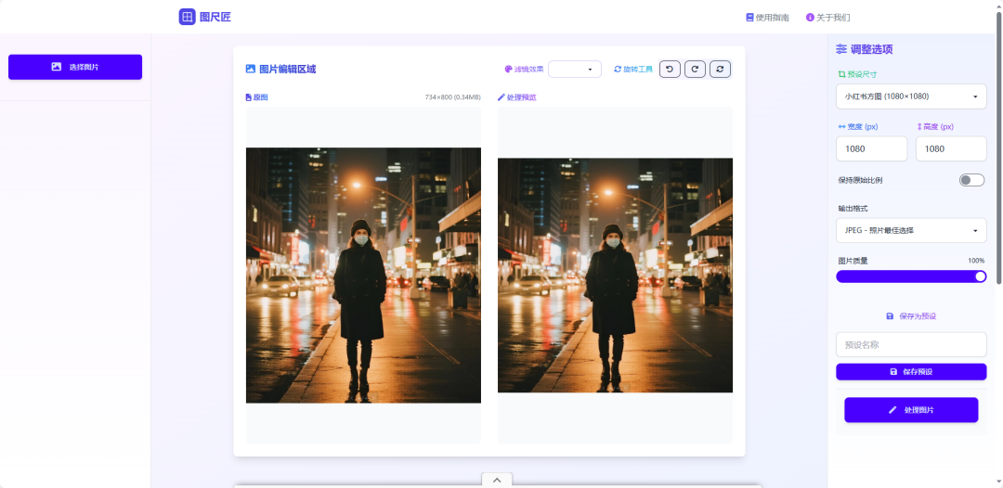
Task: Open 关于我们 in the top navigation
Action: [x=827, y=18]
